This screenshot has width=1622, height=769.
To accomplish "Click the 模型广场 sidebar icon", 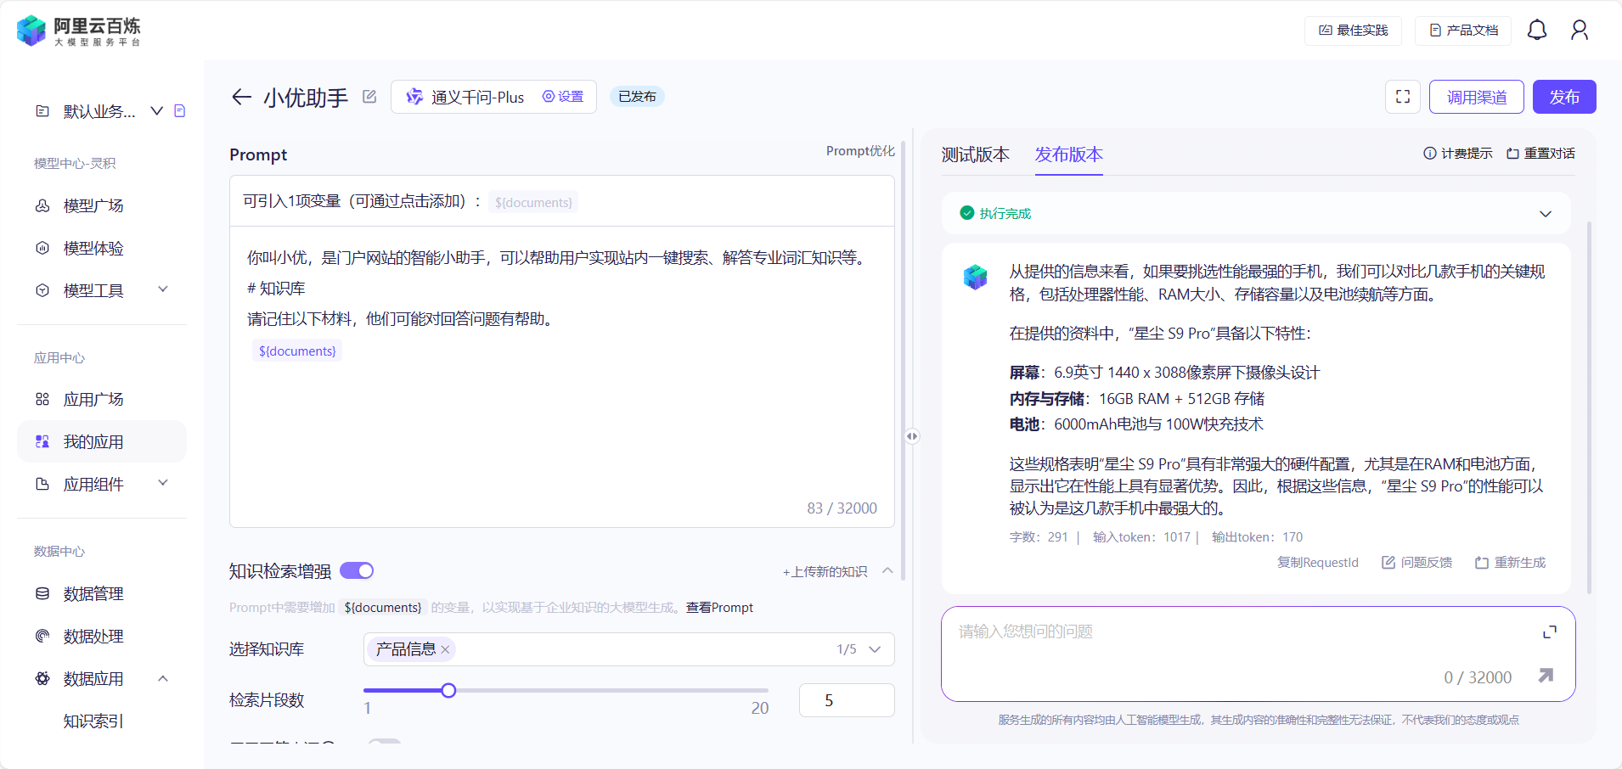I will coord(42,205).
